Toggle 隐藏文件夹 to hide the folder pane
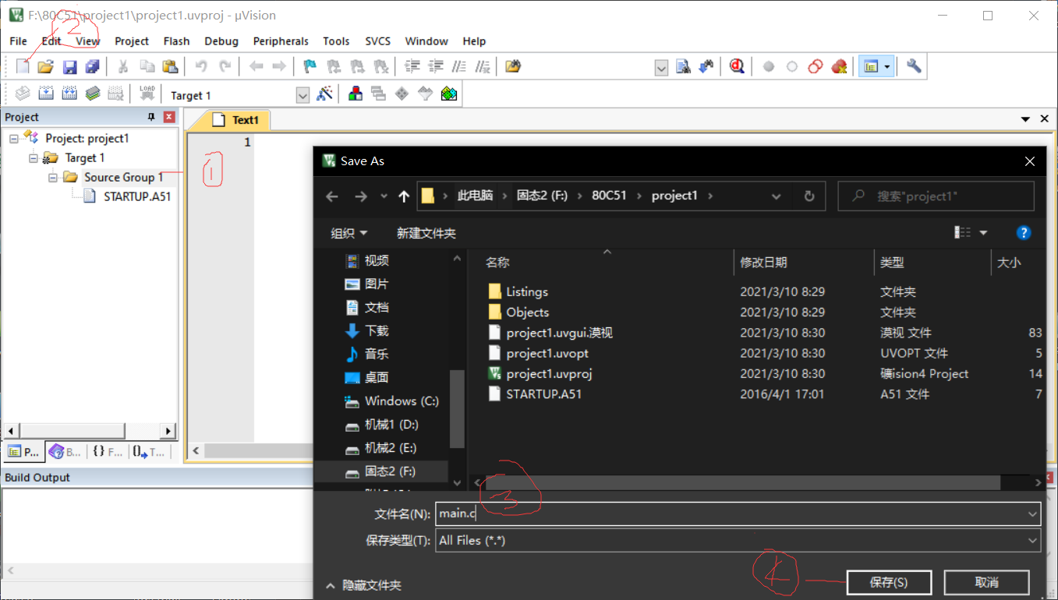The height and width of the screenshot is (600, 1058). pyautogui.click(x=363, y=584)
